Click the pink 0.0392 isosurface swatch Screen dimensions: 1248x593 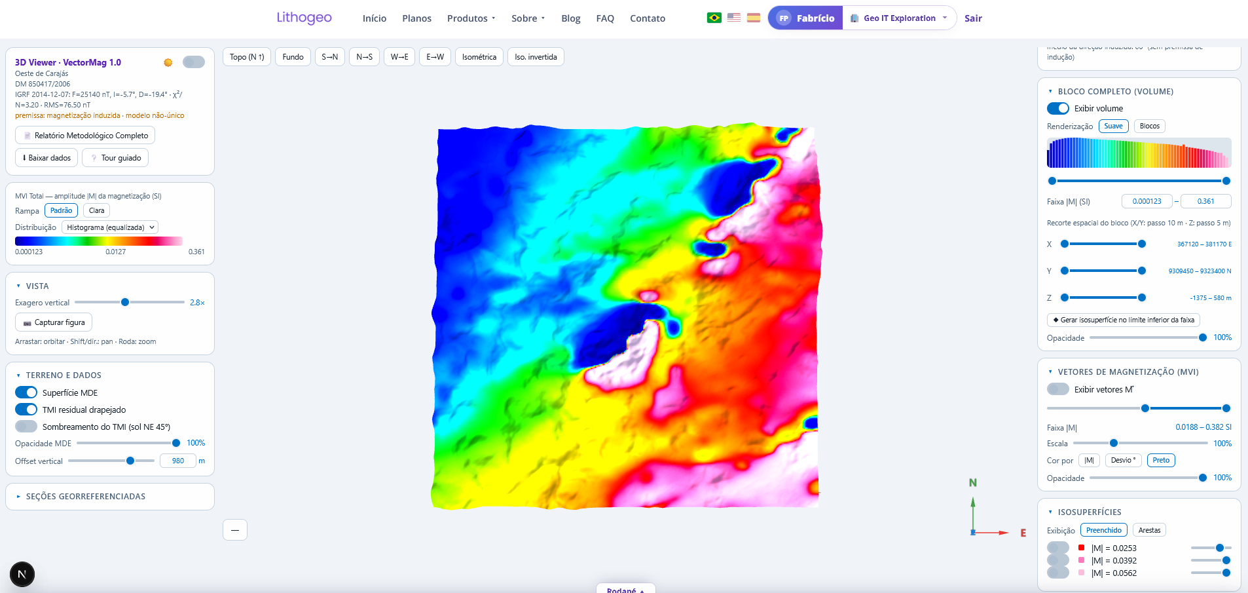tap(1082, 560)
